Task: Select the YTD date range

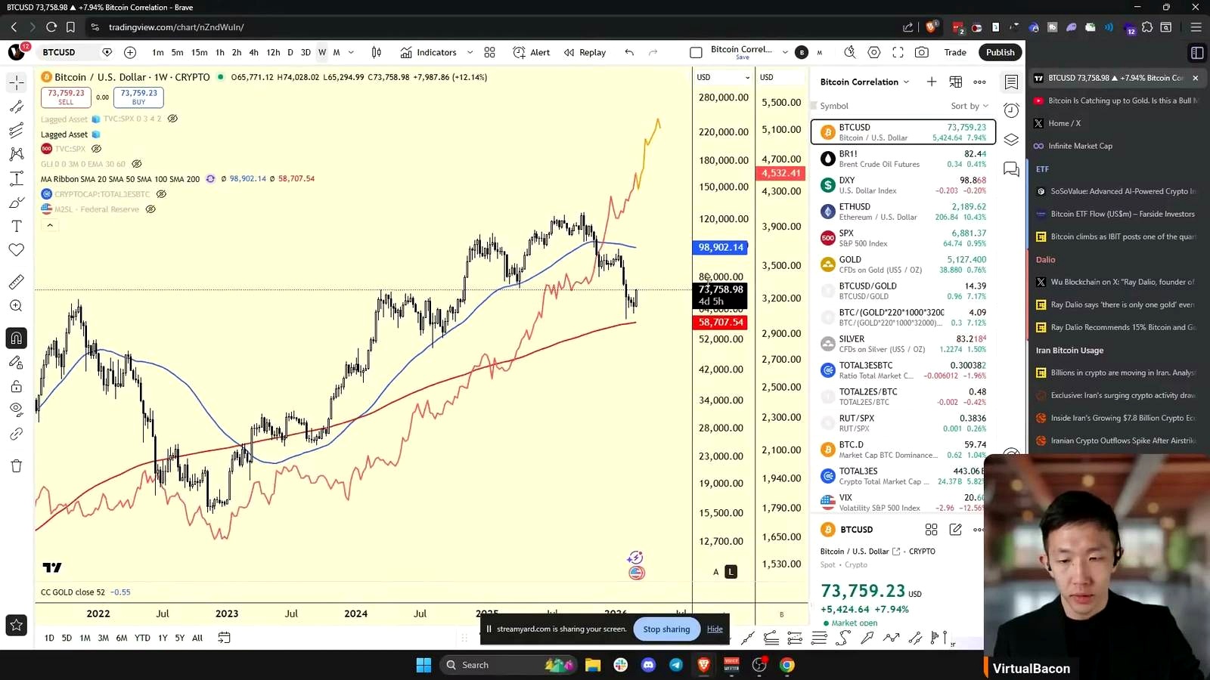Action: 142,638
